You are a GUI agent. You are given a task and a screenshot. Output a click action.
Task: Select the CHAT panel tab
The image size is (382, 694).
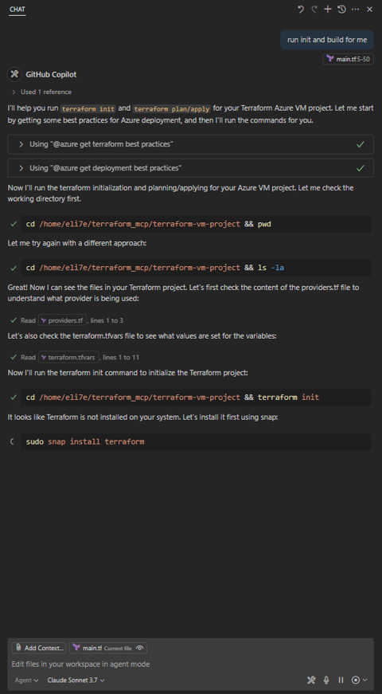click(18, 10)
